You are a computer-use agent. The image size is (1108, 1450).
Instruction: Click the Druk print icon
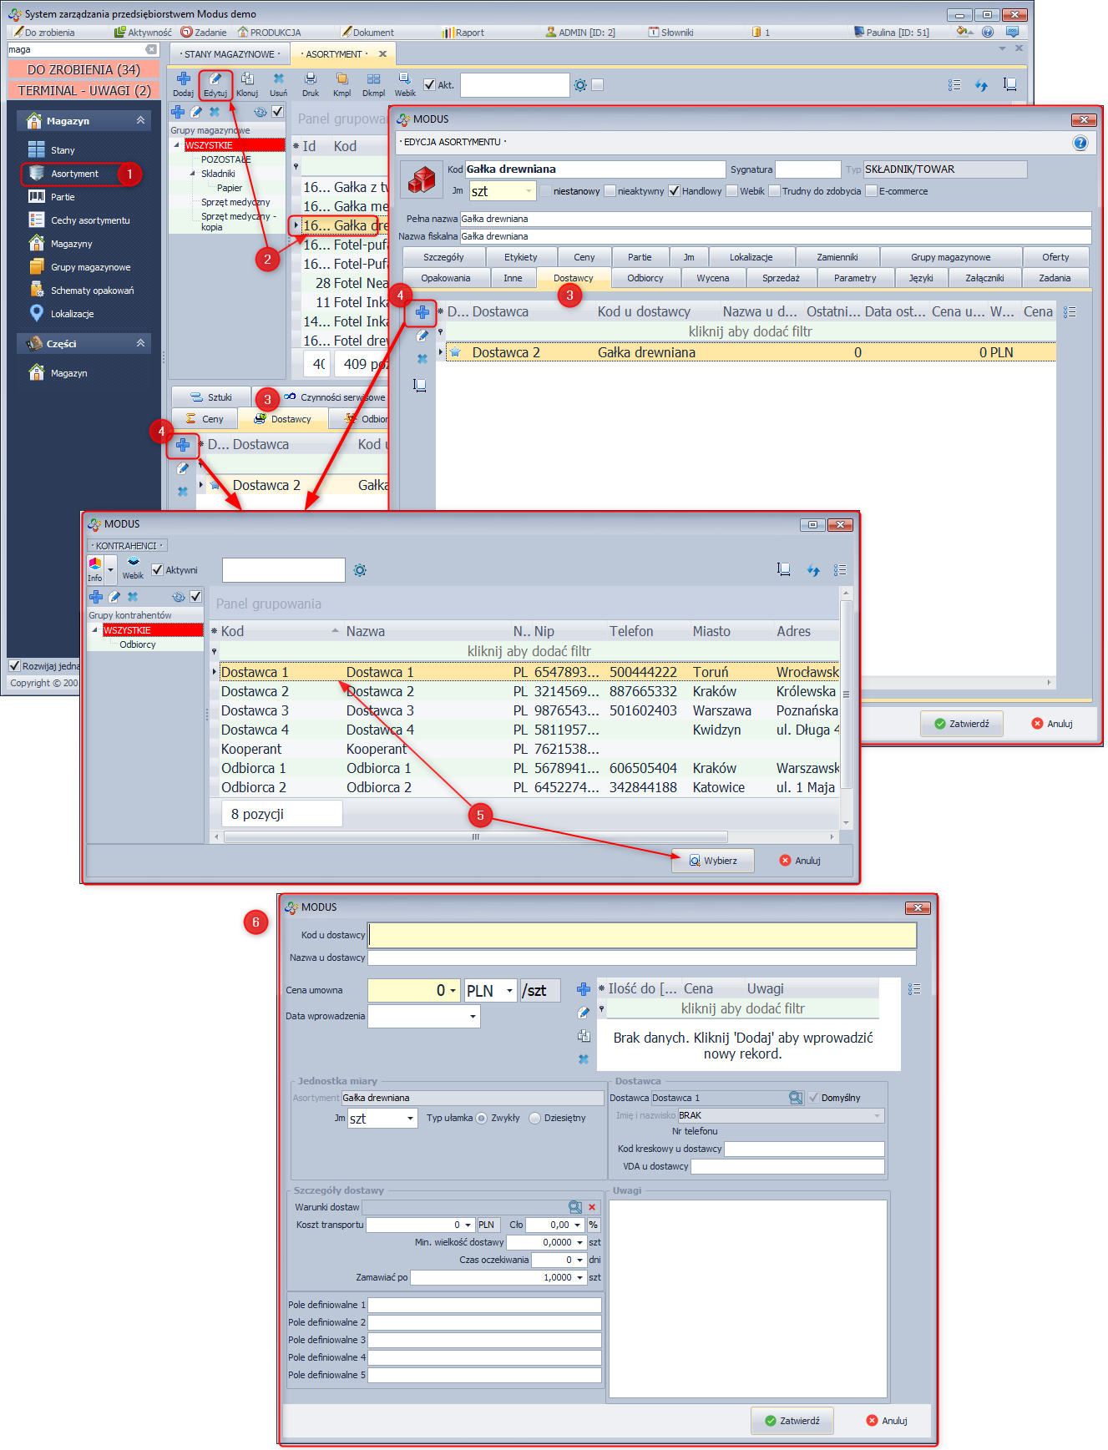(311, 83)
